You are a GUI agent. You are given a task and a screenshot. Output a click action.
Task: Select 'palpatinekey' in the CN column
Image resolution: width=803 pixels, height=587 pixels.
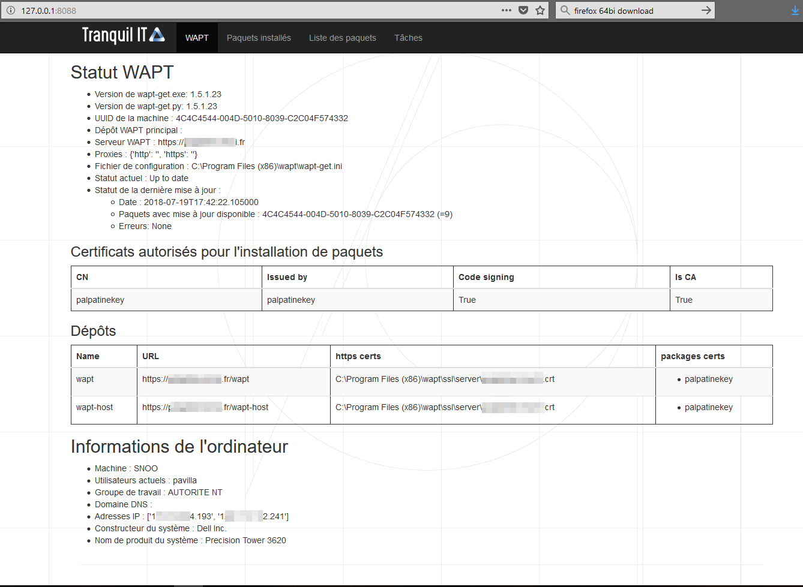coord(100,300)
